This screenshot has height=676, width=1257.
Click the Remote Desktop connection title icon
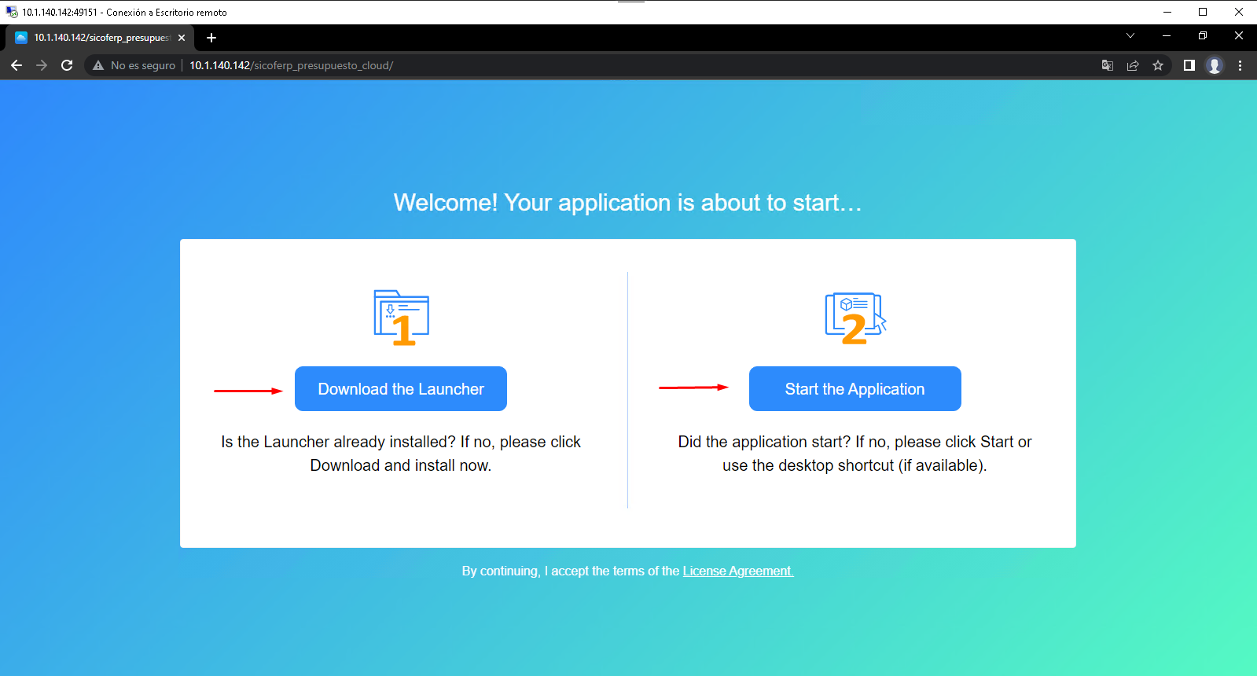coord(12,12)
